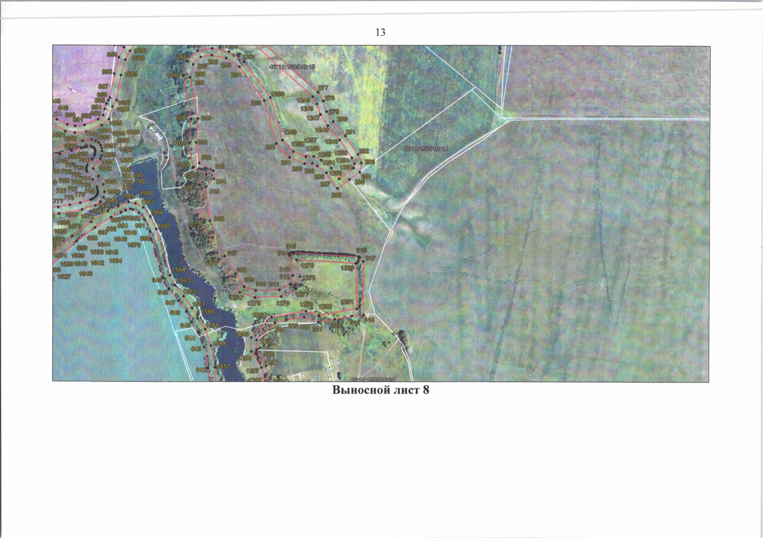Image resolution: width=763 pixels, height=538 pixels.
Task: Click the page number 13
Action: click(380, 32)
